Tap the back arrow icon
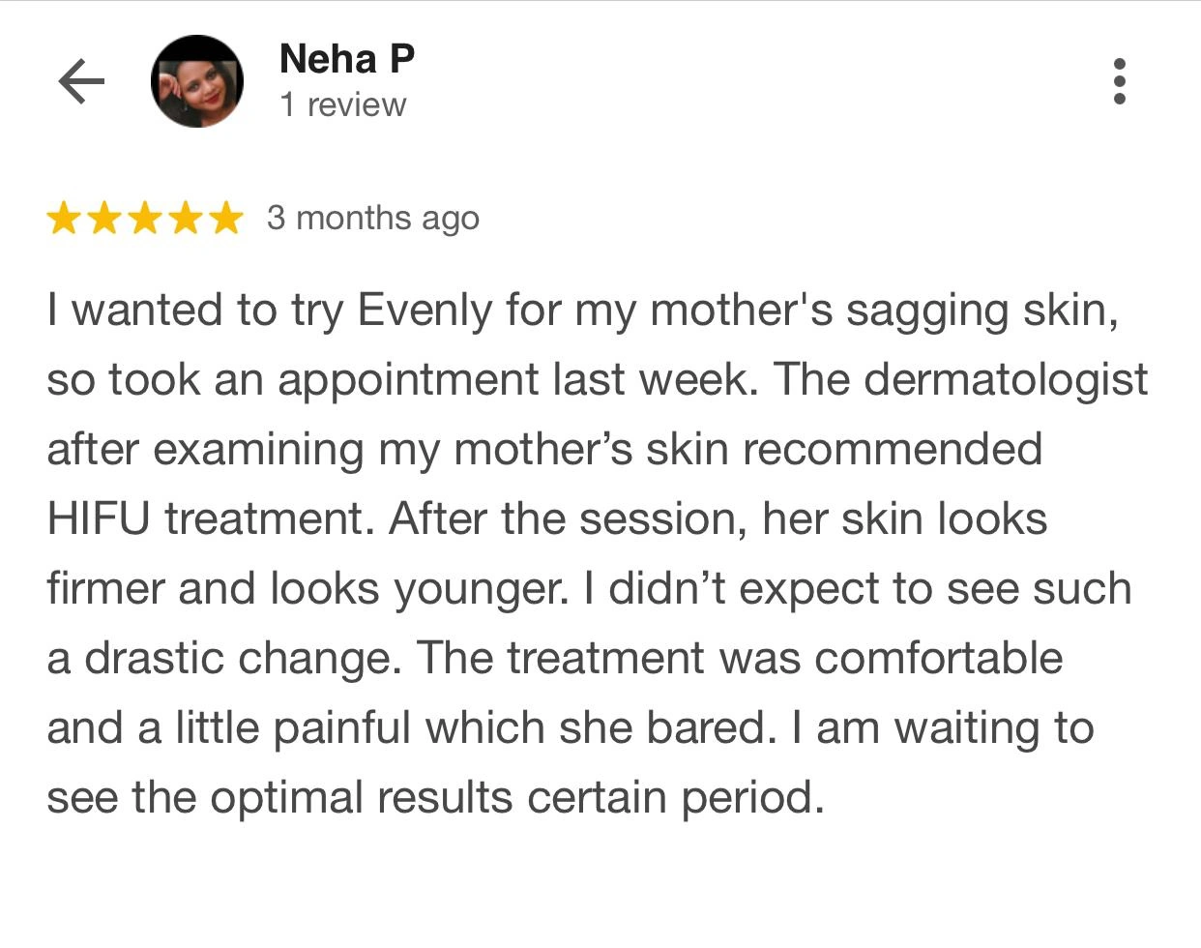1201x948 pixels. pyautogui.click(x=81, y=81)
